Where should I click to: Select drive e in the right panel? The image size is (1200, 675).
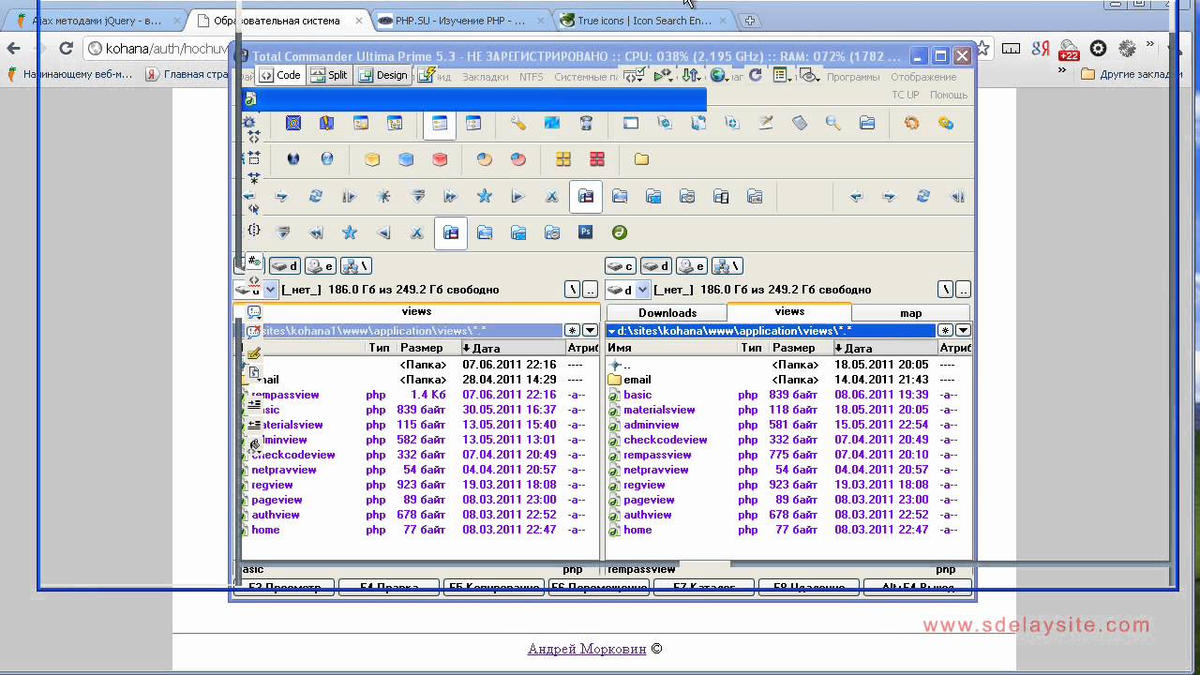692,266
